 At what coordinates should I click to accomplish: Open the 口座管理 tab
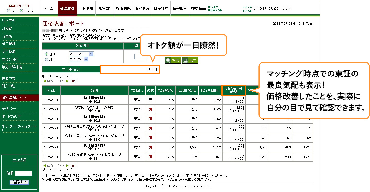tap(161, 8)
